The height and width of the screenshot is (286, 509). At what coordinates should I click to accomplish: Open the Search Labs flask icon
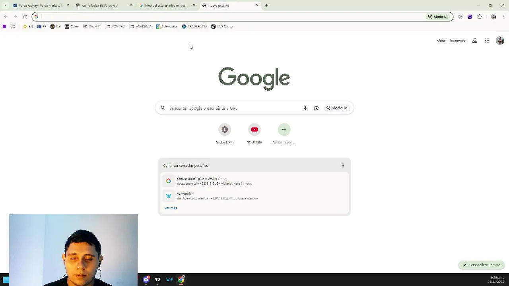coord(474,41)
